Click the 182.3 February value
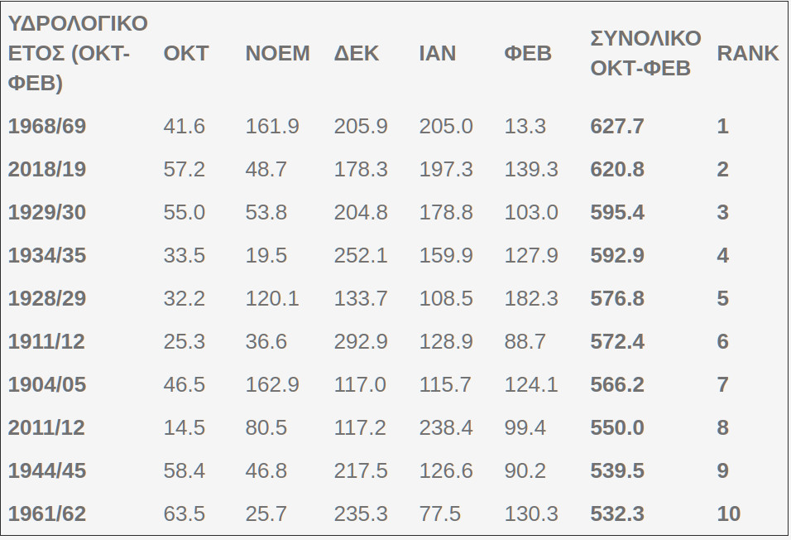Screen dimensions: 791x540 (x=531, y=298)
